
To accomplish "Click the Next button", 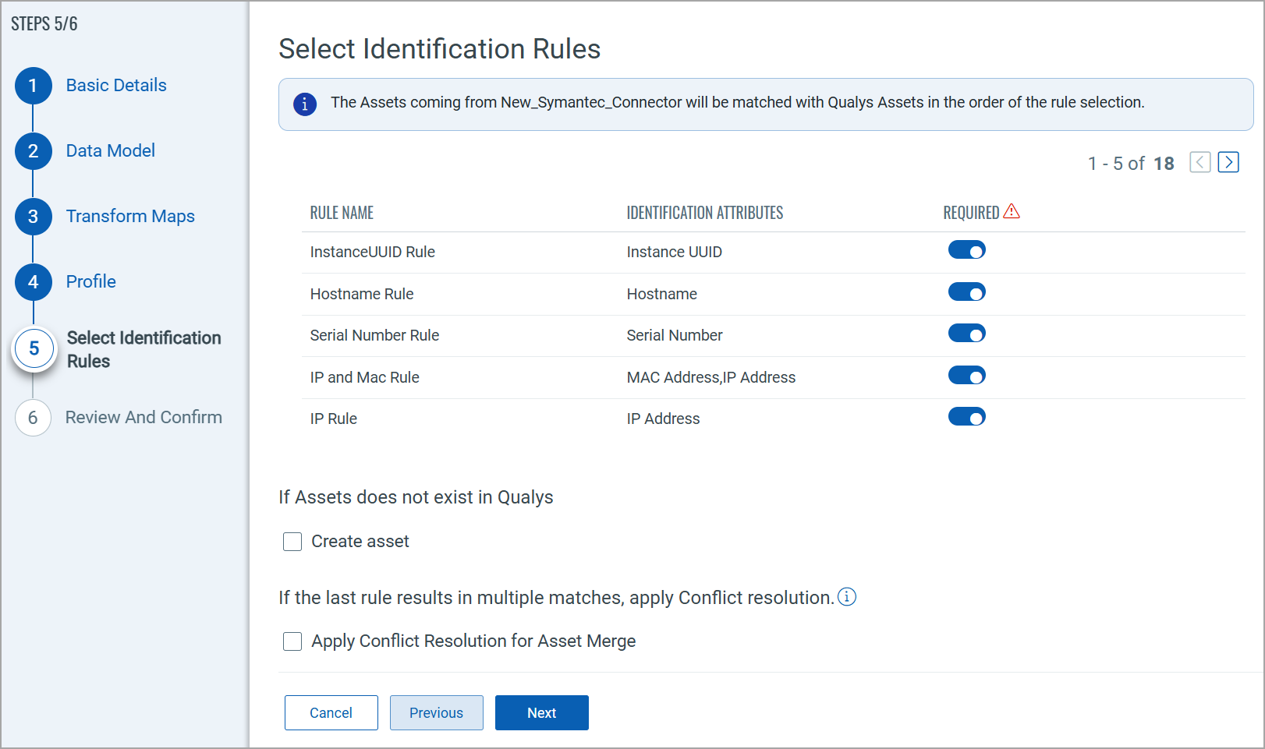I will [x=541, y=713].
